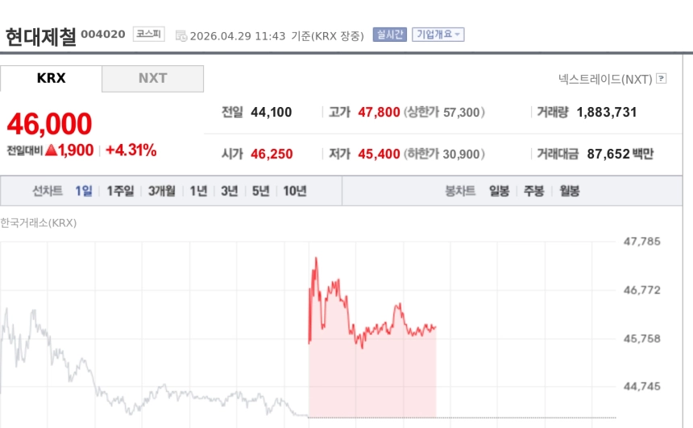Click the red up-triangle price change icon
This screenshot has width=693, height=428.
click(51, 150)
